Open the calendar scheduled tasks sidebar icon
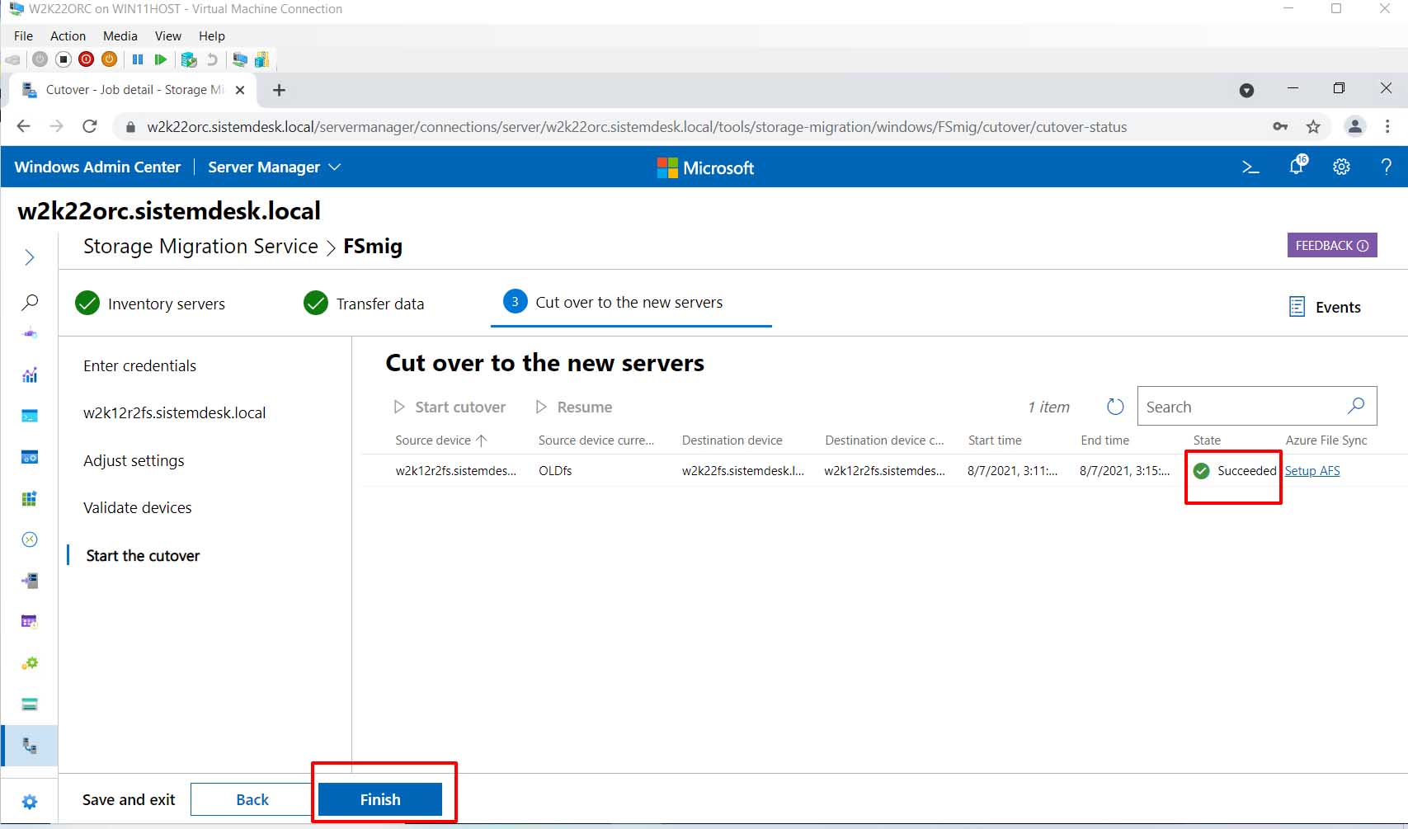The image size is (1408, 829). (x=30, y=621)
